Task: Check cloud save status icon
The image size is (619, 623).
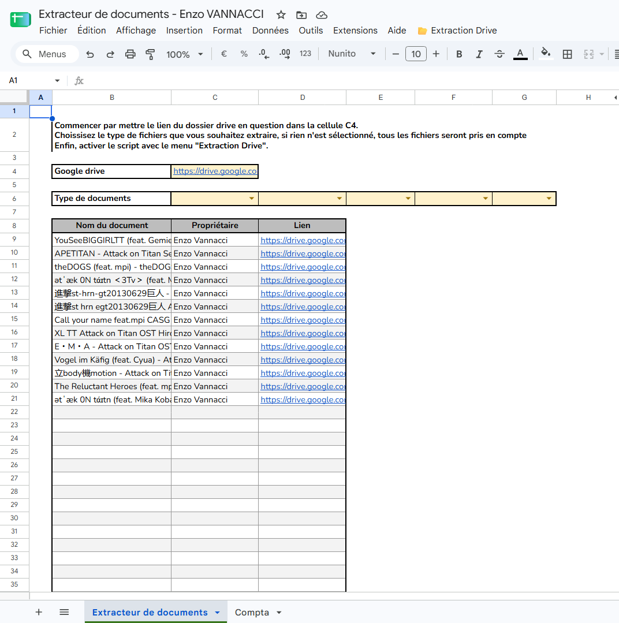Action: [322, 15]
